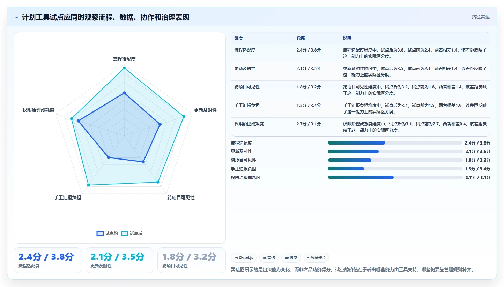Click 试点后 data point on 跨项目可见性 axis
This screenshot has width=504, height=287.
[x=158, y=182]
